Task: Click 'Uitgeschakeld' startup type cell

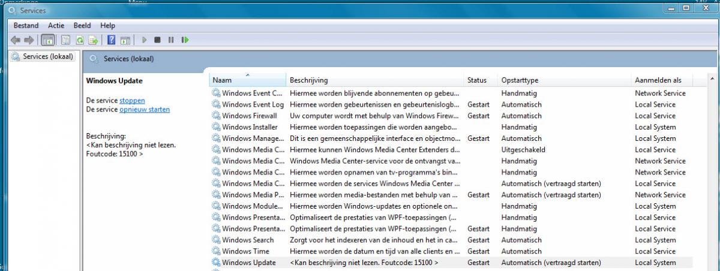Action: click(523, 150)
